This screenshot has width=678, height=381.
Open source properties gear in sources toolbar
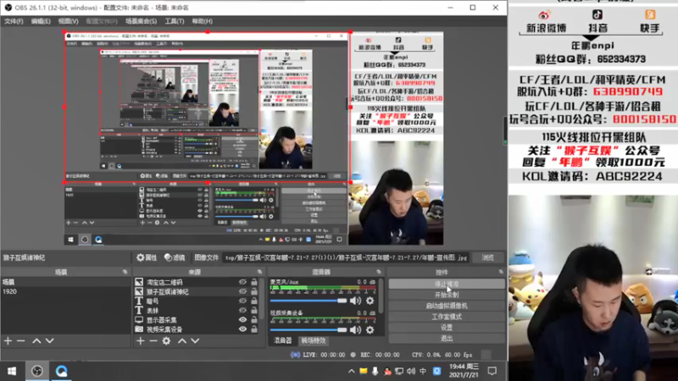[x=166, y=341]
